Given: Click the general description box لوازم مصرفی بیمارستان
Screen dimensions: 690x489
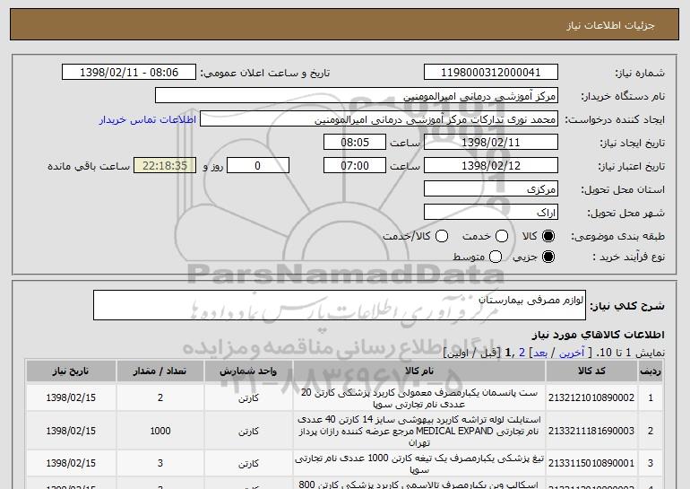Looking at the screenshot, I should coord(340,305).
